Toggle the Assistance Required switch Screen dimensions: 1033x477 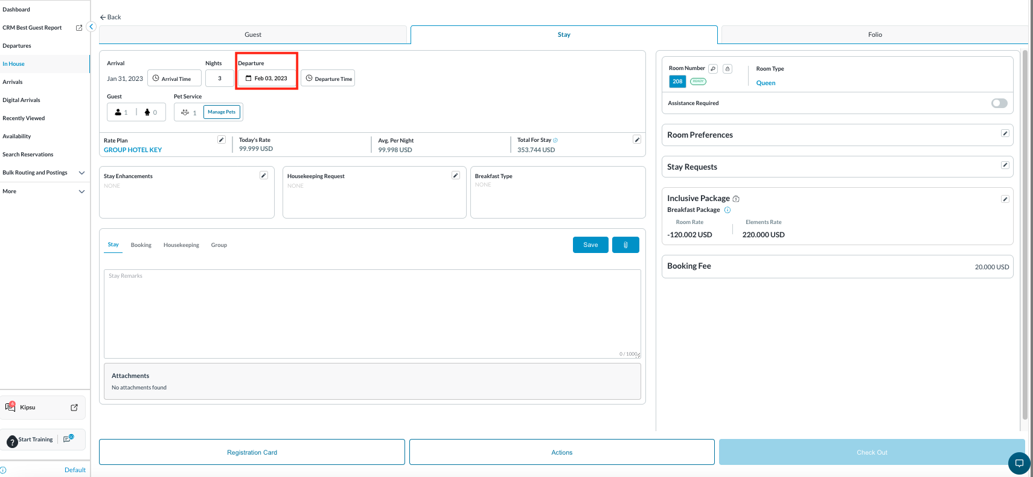(999, 103)
